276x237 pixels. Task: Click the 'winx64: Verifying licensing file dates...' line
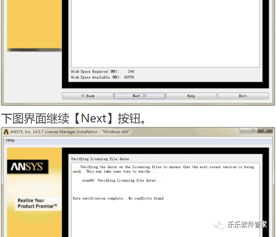coord(121,180)
